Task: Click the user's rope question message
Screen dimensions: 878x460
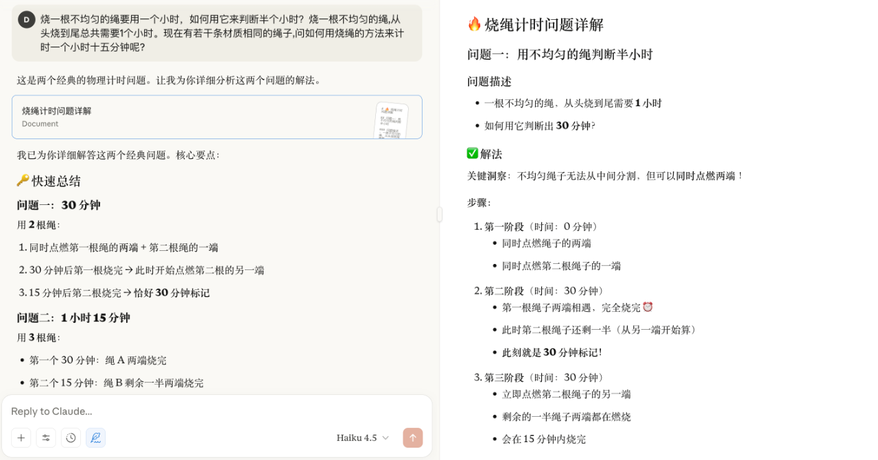Action: coord(222,33)
